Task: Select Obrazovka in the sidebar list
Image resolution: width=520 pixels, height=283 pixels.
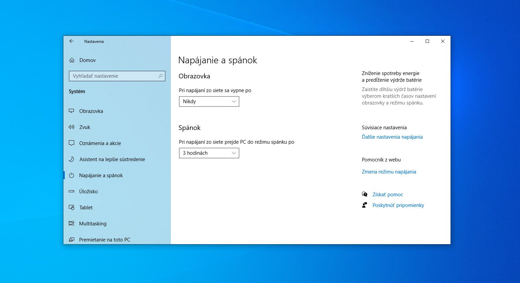Action: coord(117,111)
